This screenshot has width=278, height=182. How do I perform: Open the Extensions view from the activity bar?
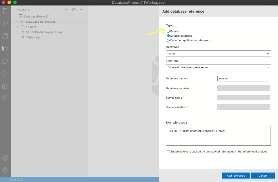5,86
